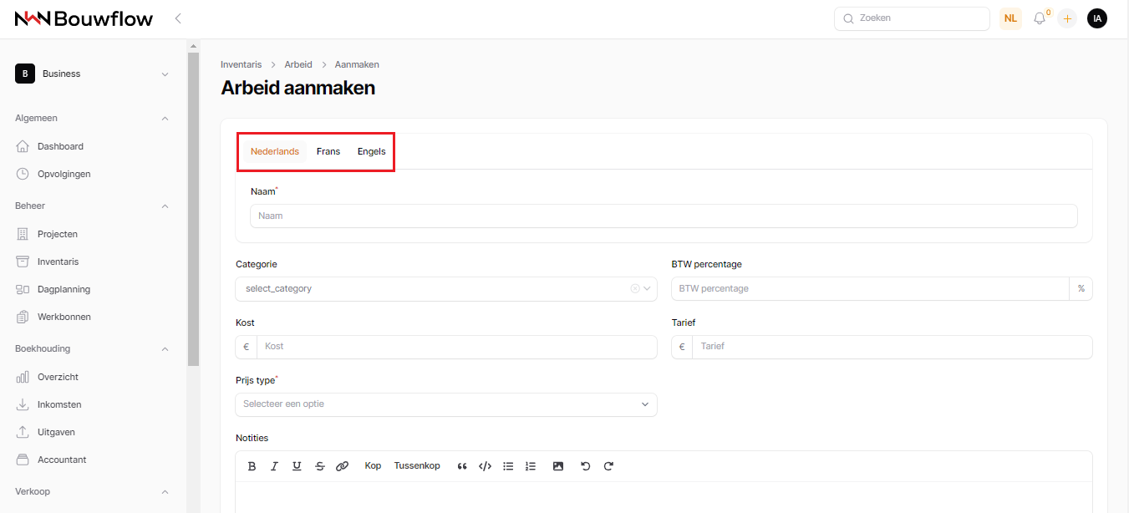The width and height of the screenshot is (1129, 513).
Task: Open Dagplanning from the sidebar
Action: coord(64,289)
